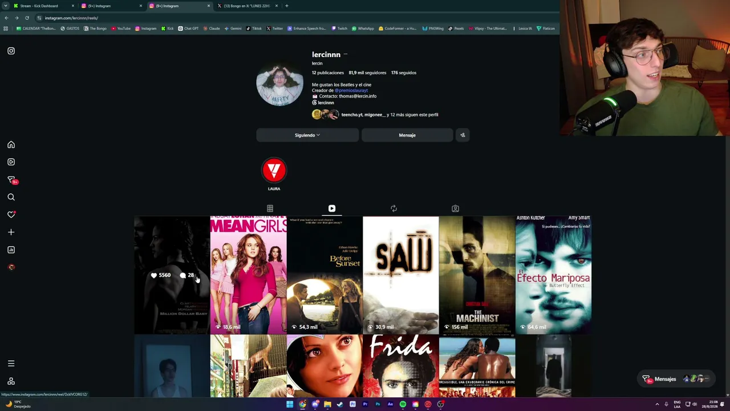Click the Mensaje button

click(x=407, y=135)
